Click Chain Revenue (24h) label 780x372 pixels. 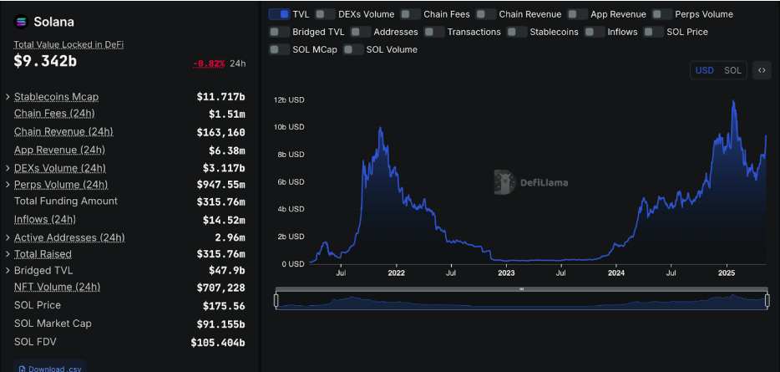[63, 131]
